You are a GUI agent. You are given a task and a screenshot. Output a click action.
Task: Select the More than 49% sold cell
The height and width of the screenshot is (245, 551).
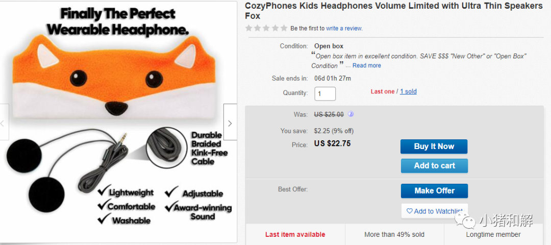[x=394, y=234]
